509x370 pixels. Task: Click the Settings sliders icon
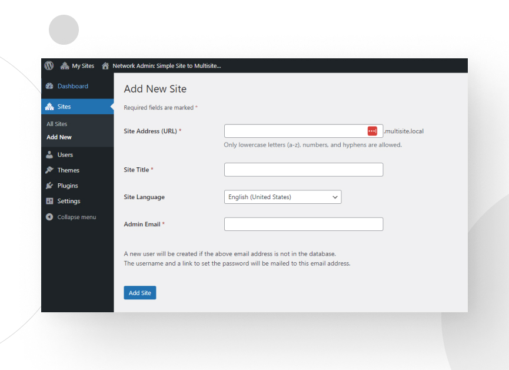(x=49, y=201)
